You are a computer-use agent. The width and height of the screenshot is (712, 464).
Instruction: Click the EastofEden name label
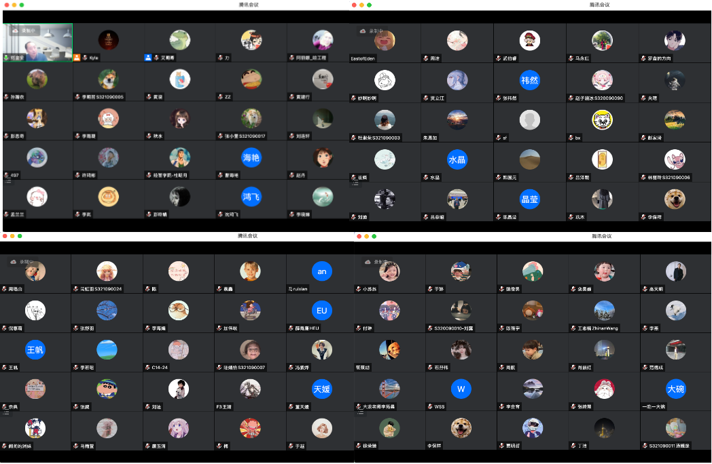363,58
